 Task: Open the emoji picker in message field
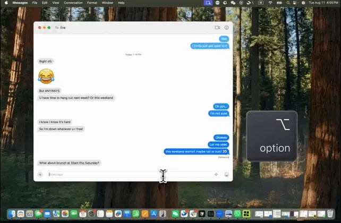[x=227, y=175]
